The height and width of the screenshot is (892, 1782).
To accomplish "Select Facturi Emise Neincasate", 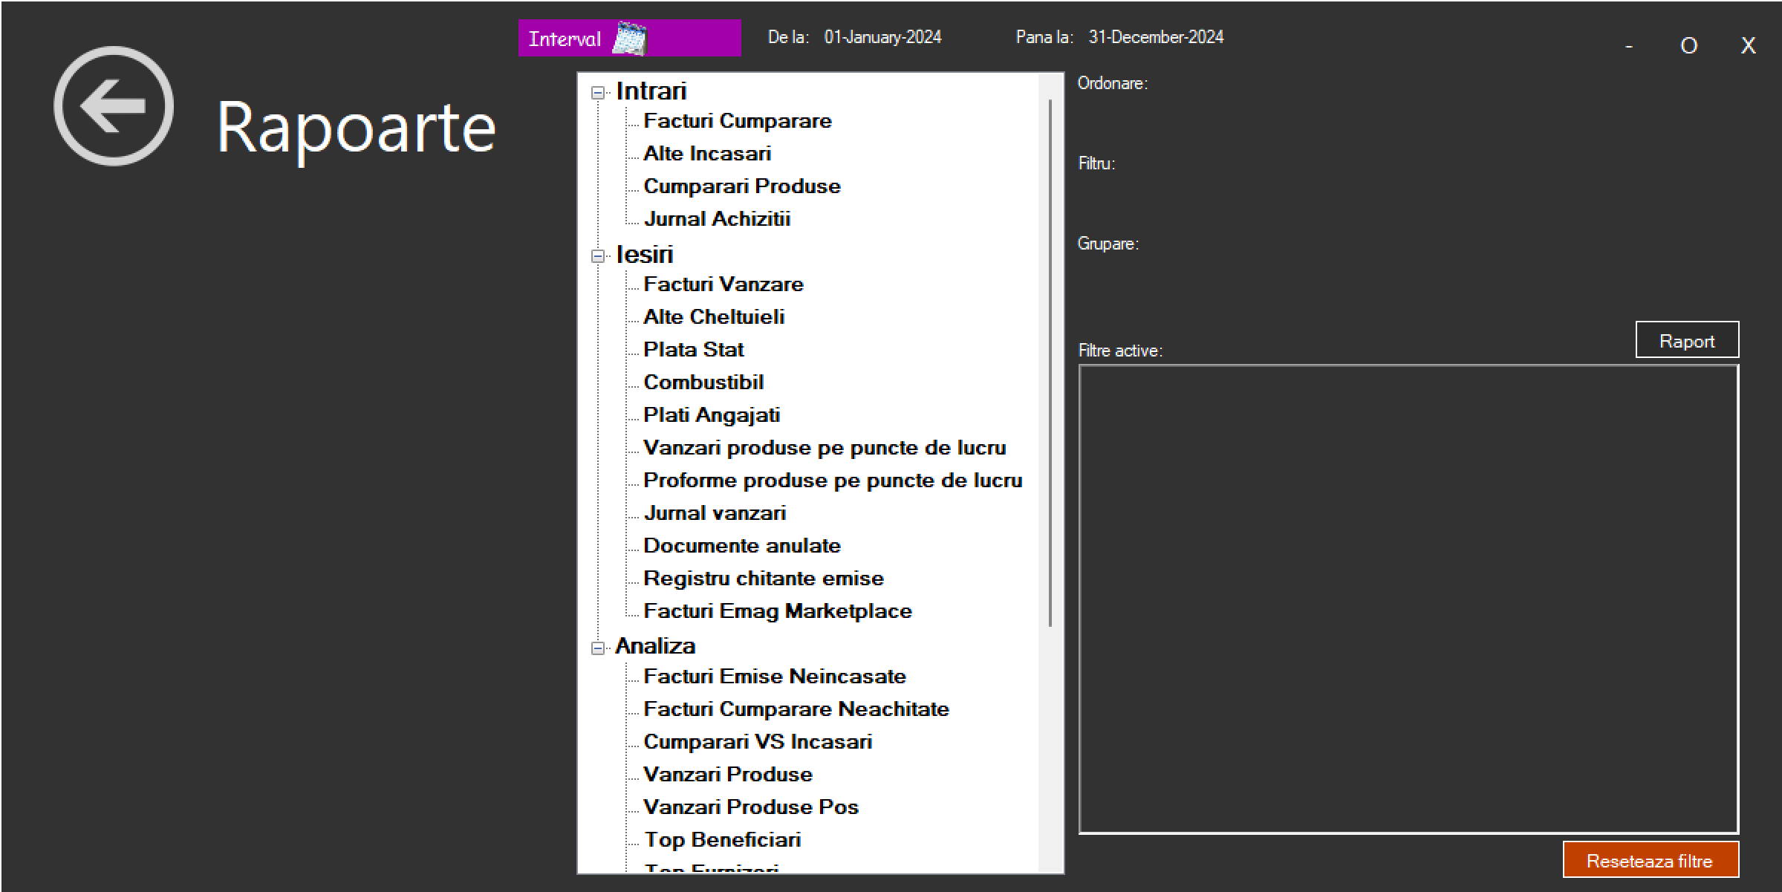I will tap(774, 677).
